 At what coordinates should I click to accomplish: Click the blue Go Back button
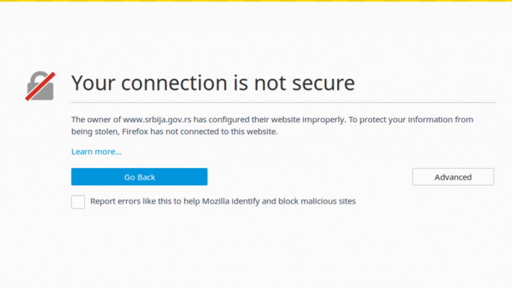(x=139, y=177)
